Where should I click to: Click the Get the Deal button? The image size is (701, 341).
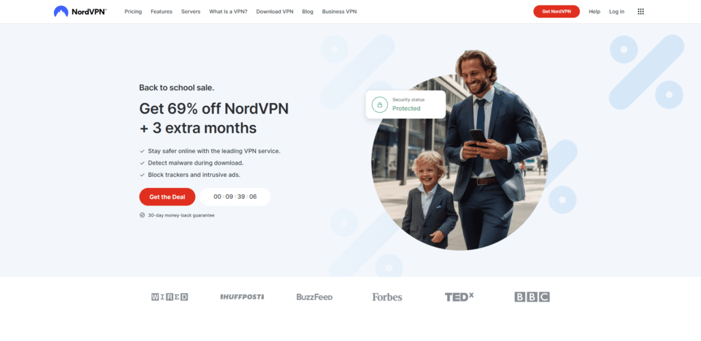coord(167,197)
